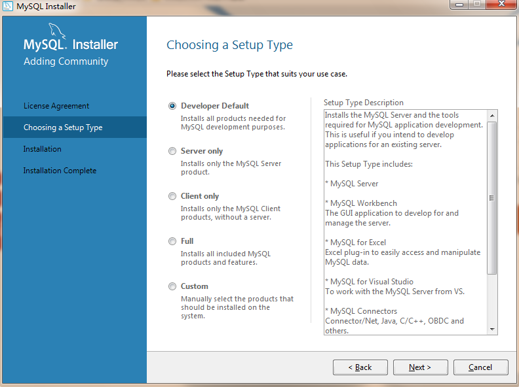Choose the Client only radio option
Screen dimensions: 519x387
(x=172, y=197)
